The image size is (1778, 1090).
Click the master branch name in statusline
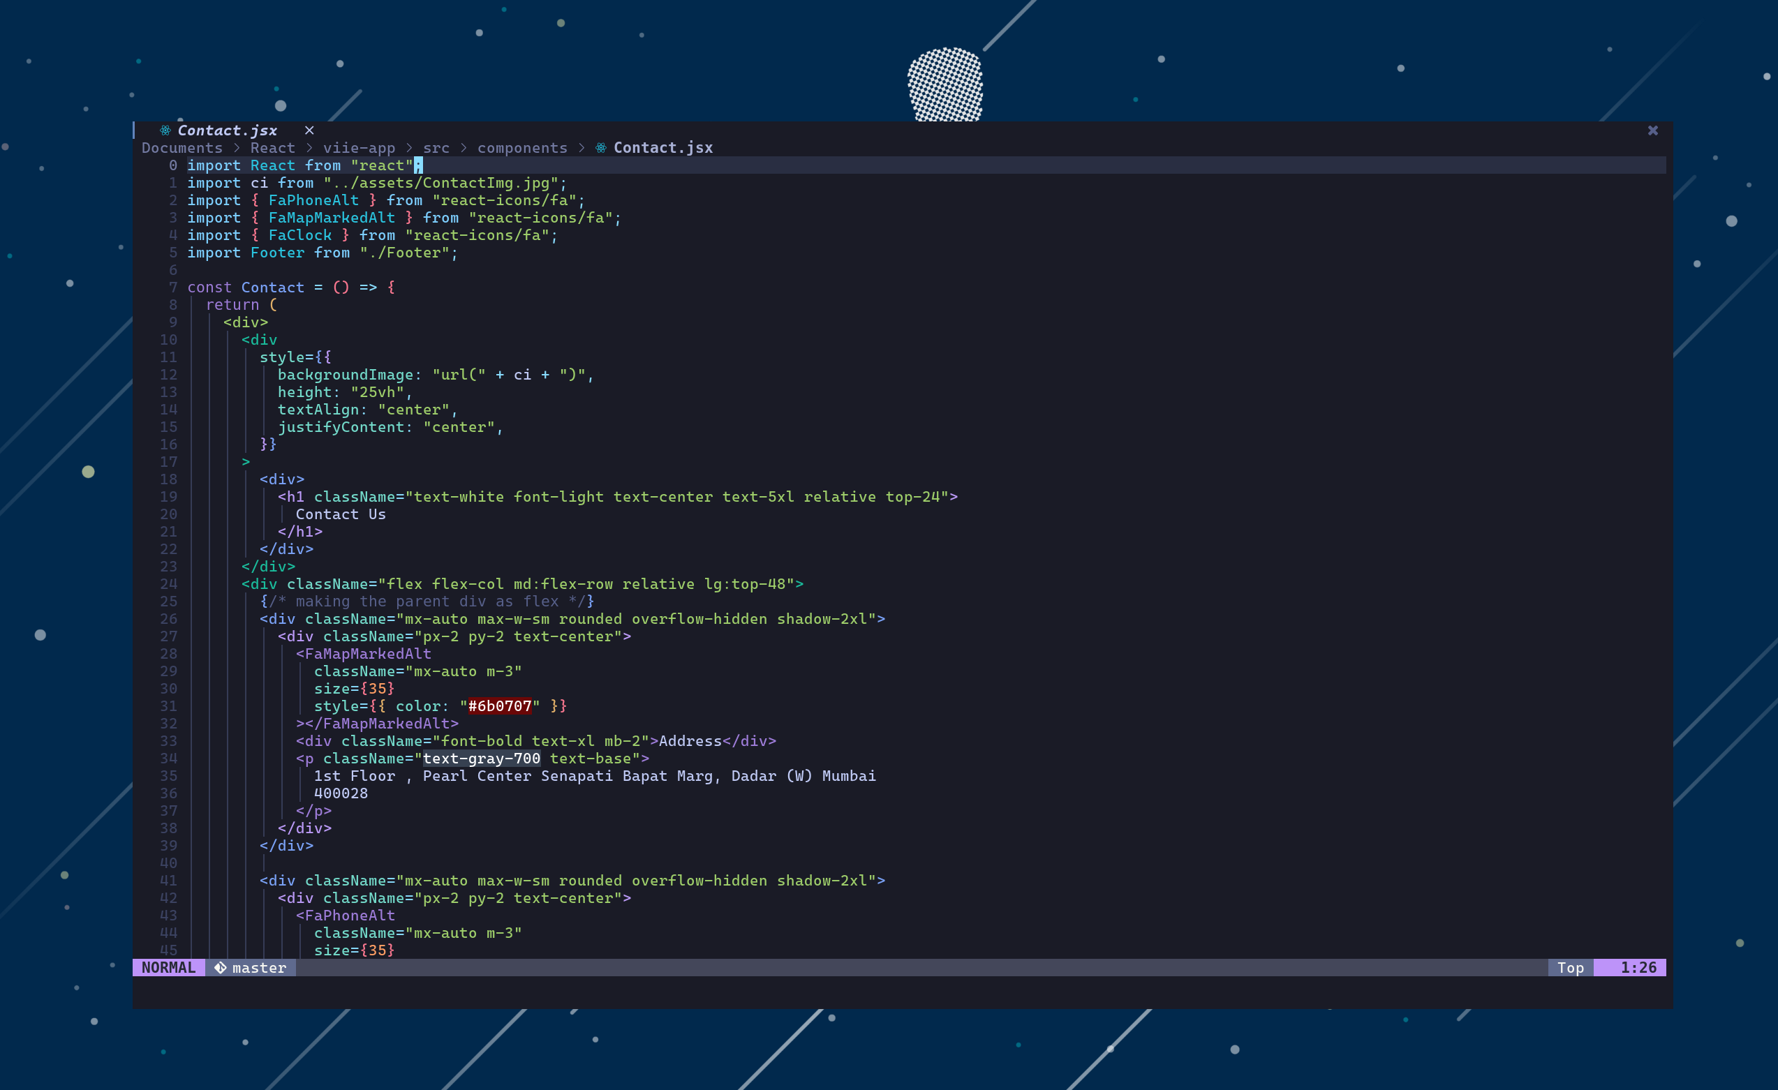(259, 967)
